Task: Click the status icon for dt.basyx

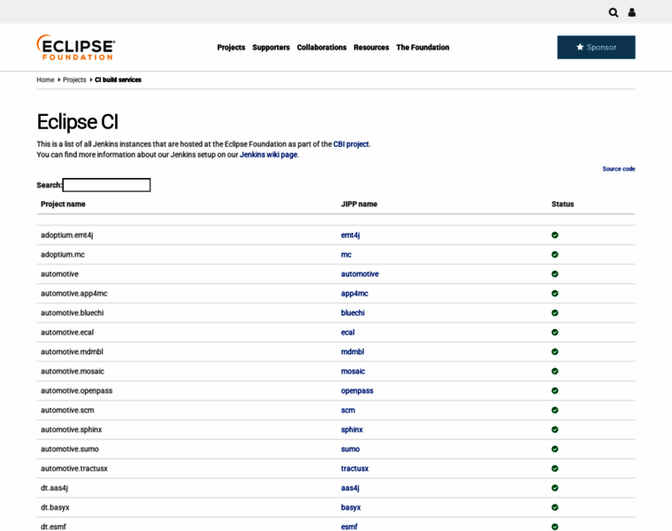Action: [x=554, y=507]
